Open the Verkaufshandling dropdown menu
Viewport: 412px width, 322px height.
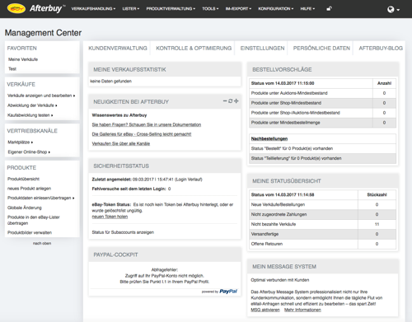(x=93, y=9)
